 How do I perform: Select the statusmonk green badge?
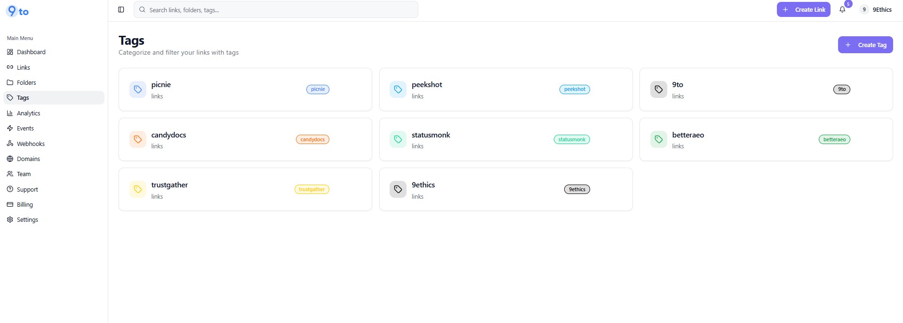pos(572,139)
